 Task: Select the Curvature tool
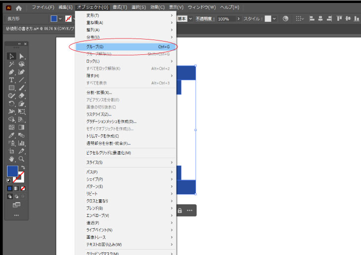coord(22,72)
